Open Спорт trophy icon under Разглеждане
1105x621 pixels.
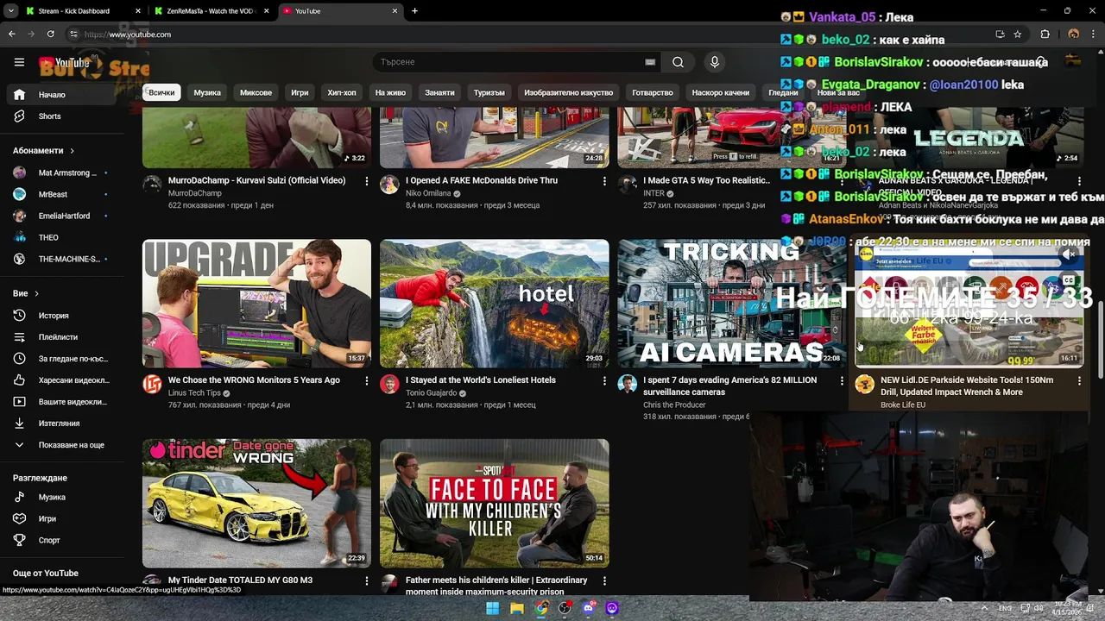tap(19, 541)
